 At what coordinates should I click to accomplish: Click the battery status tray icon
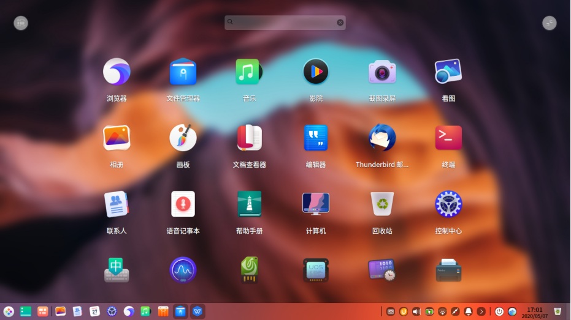pos(429,311)
